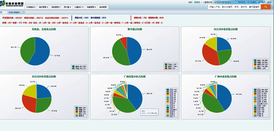Toggle the blue 有线 legend swatch showing 403,258

click(73, 66)
